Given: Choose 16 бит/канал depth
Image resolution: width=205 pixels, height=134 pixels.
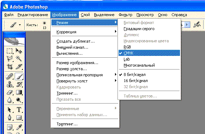Looking at the screenshot, I should pos(149,81).
